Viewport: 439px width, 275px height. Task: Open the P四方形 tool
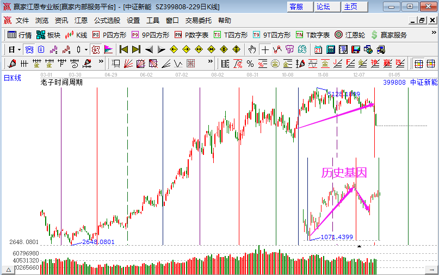tap(109, 35)
